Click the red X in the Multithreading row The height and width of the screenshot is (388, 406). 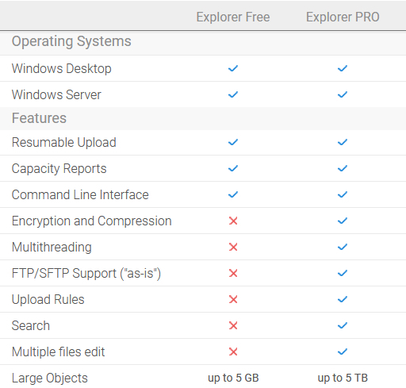tap(233, 247)
